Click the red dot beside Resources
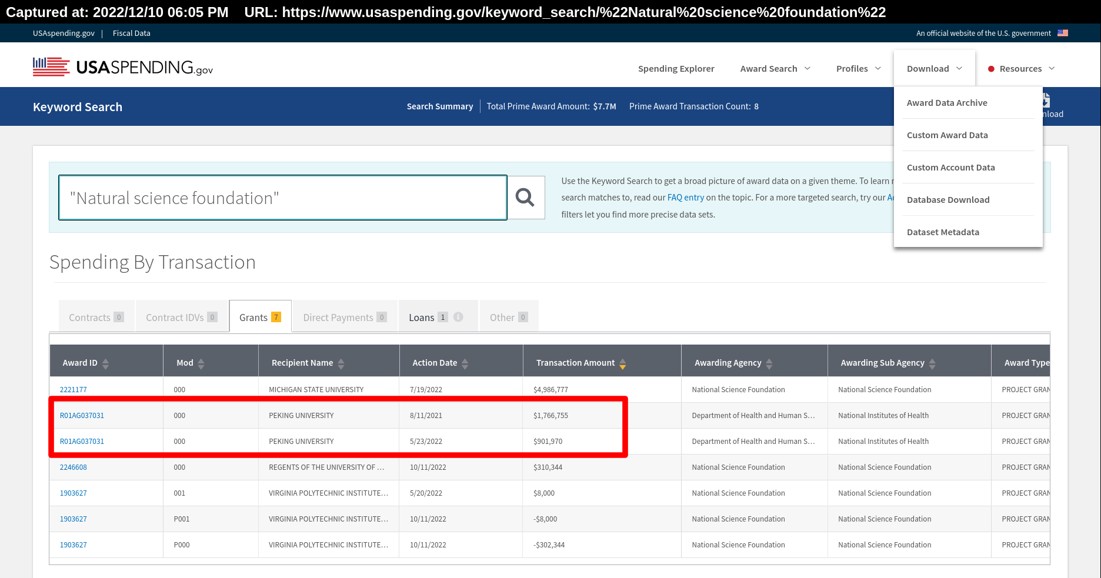The height and width of the screenshot is (578, 1101). pos(991,69)
